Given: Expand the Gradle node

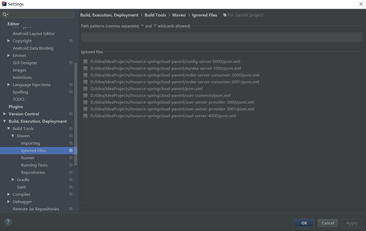Looking at the screenshot, I should pos(13,180).
